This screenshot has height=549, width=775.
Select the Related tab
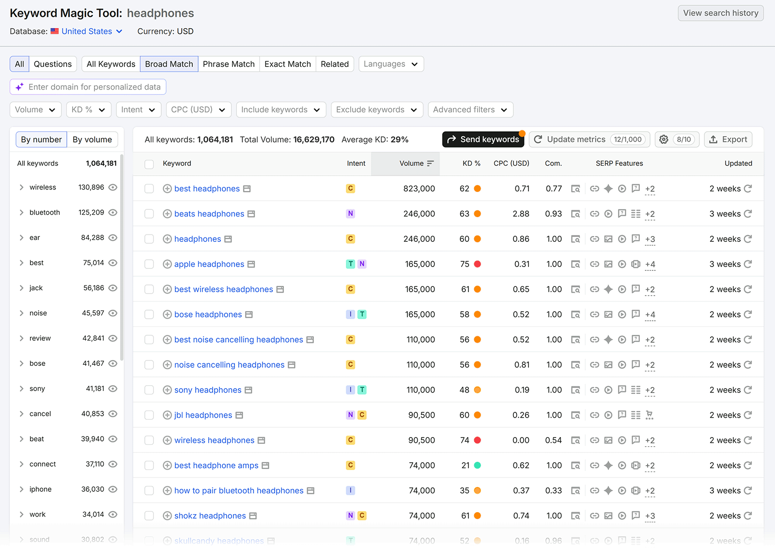335,64
